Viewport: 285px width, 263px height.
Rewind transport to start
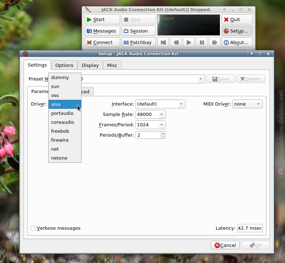point(163,42)
